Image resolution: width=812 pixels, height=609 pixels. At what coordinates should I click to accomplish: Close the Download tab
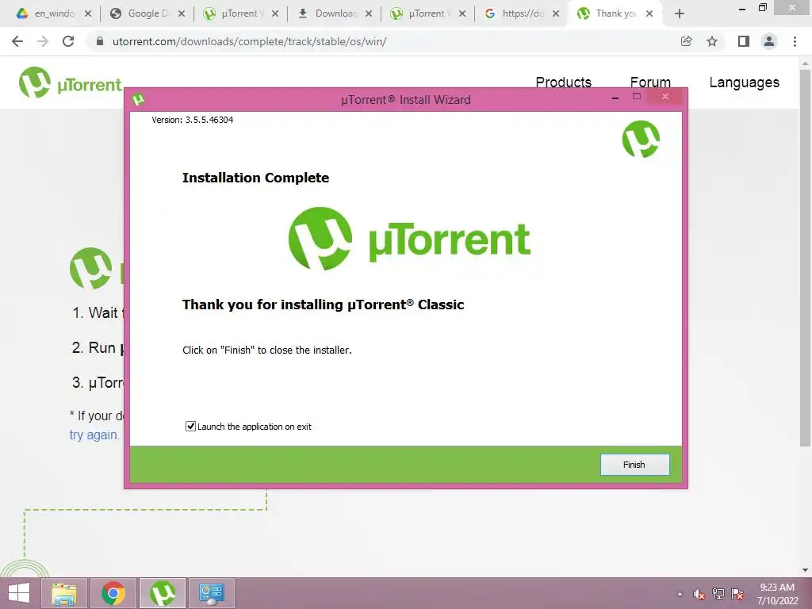(x=368, y=13)
